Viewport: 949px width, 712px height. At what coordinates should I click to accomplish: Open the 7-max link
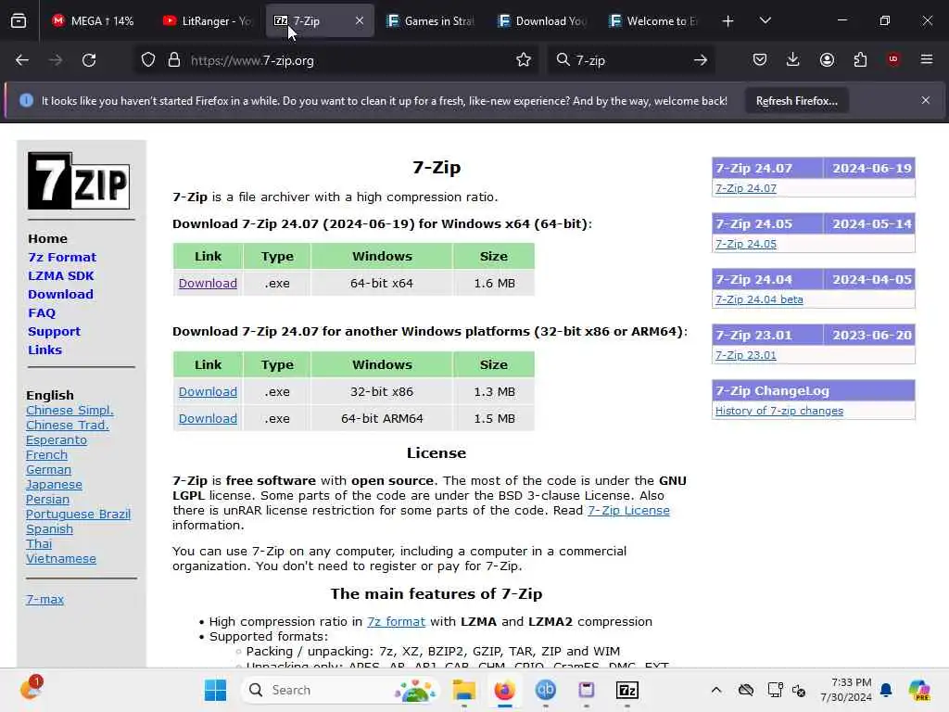pos(44,600)
